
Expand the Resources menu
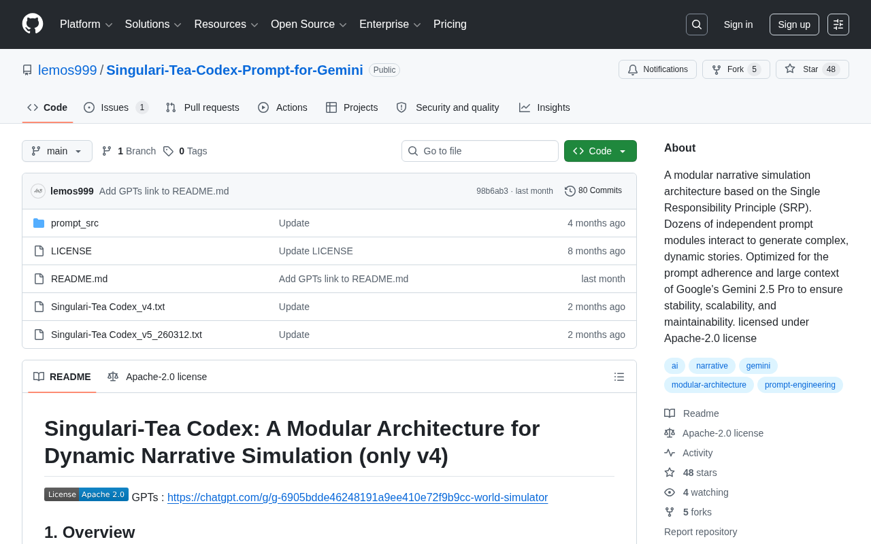227,24
